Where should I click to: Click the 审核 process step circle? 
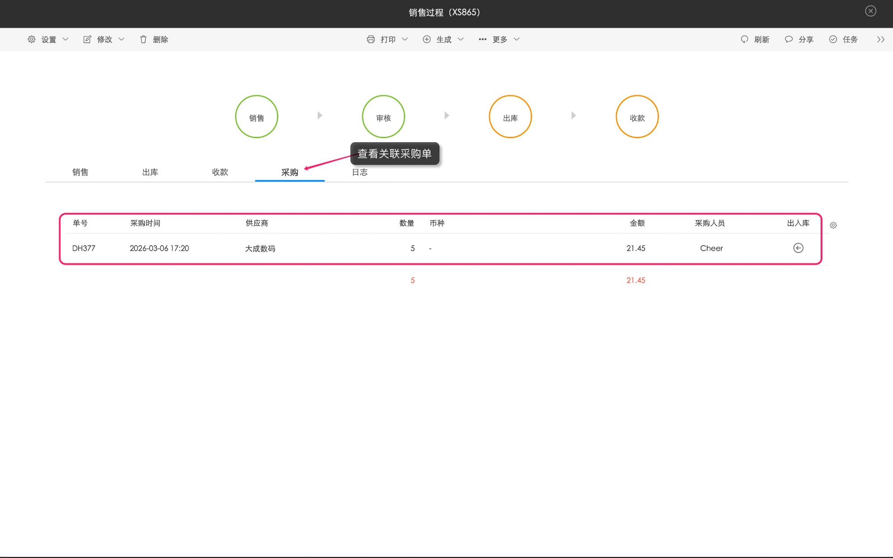(383, 117)
